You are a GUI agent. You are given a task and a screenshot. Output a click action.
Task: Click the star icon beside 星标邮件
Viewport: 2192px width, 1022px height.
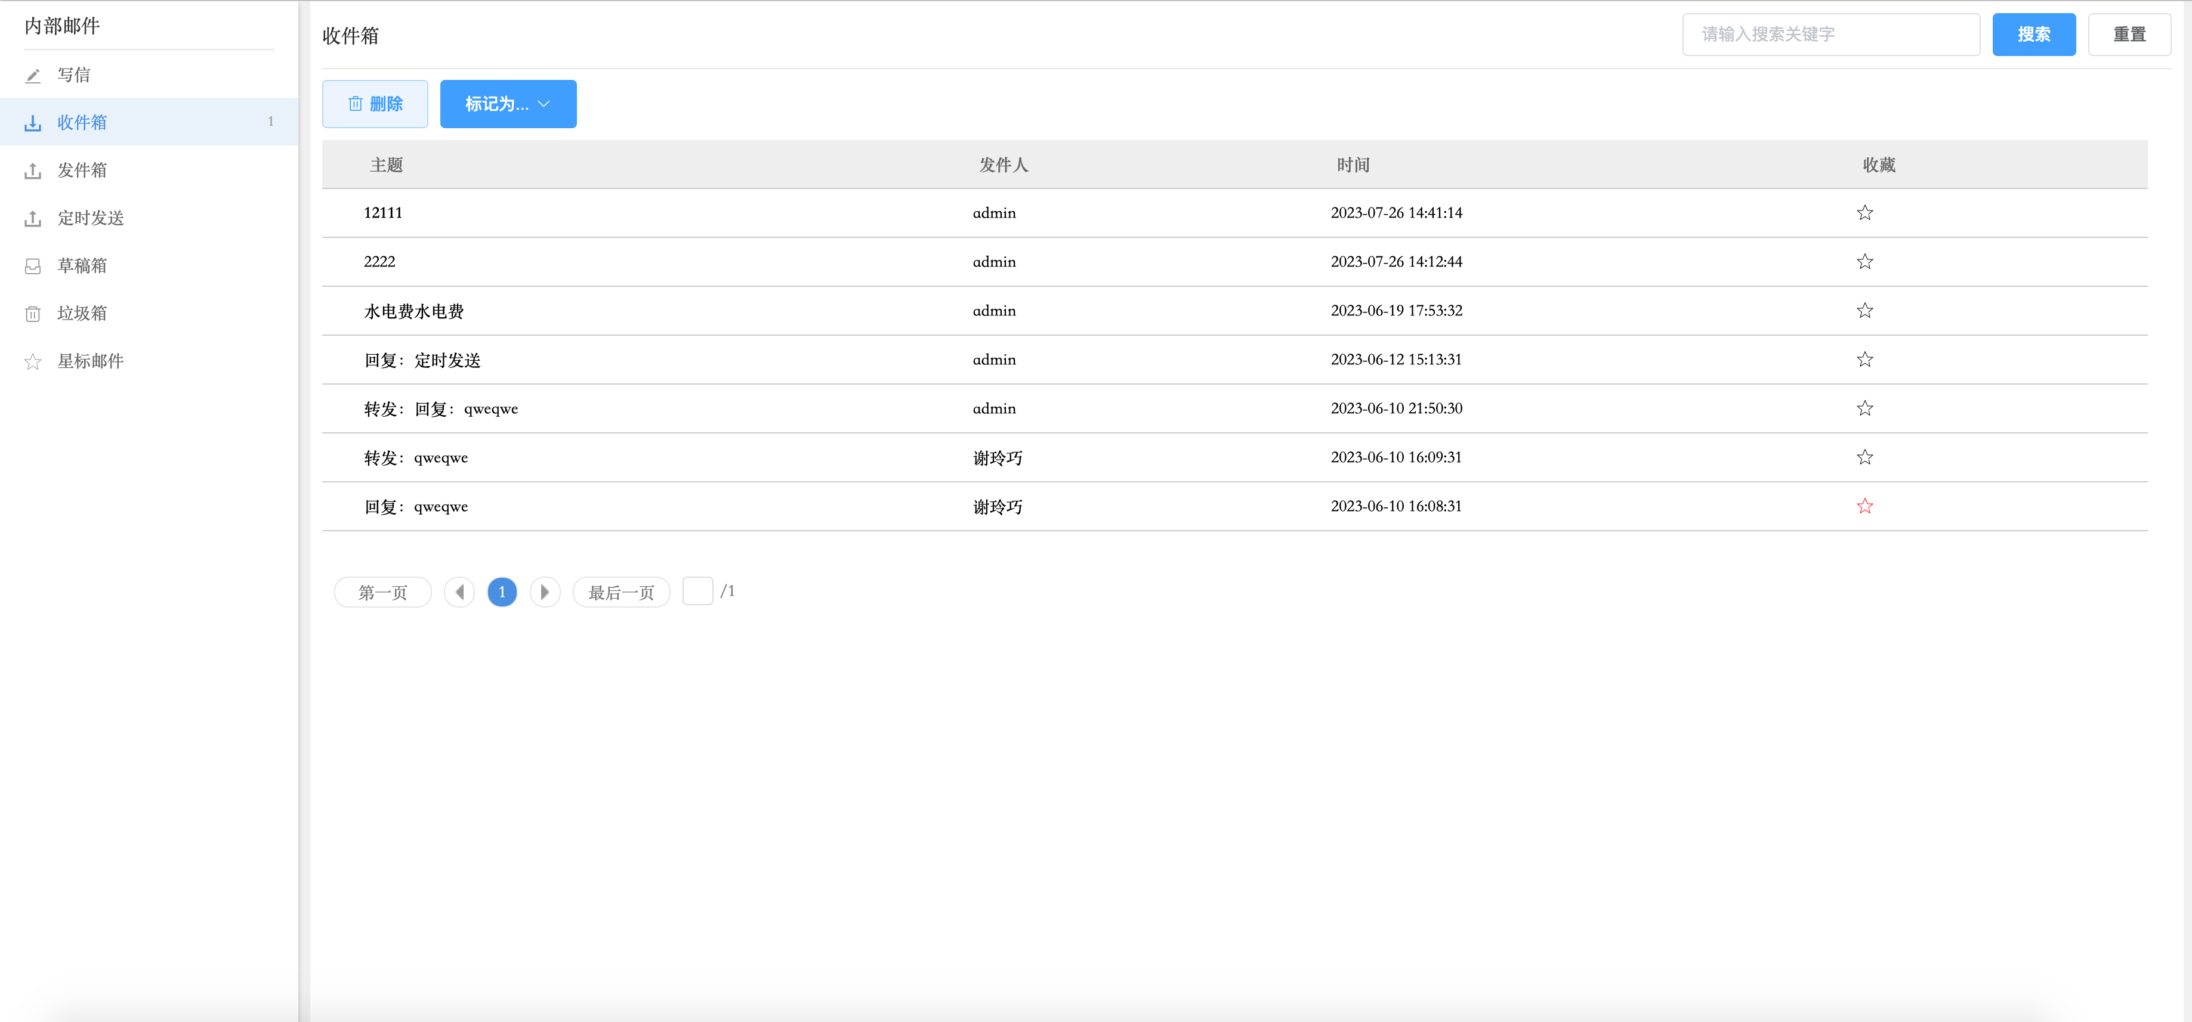[x=32, y=361]
